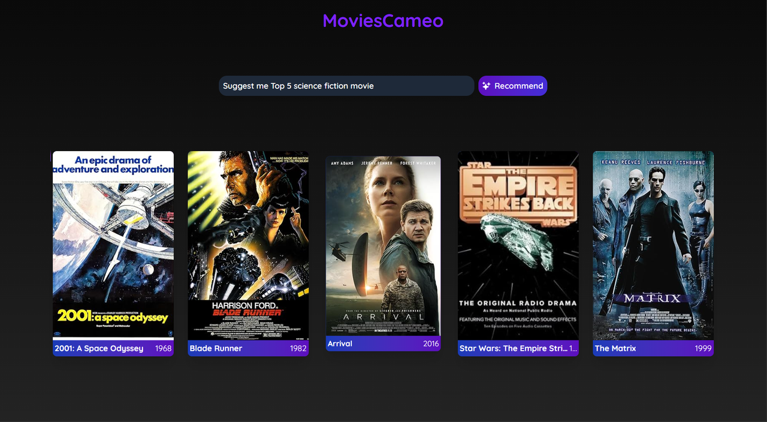Select the Arrival movie poster
The image size is (767, 422).
point(383,246)
